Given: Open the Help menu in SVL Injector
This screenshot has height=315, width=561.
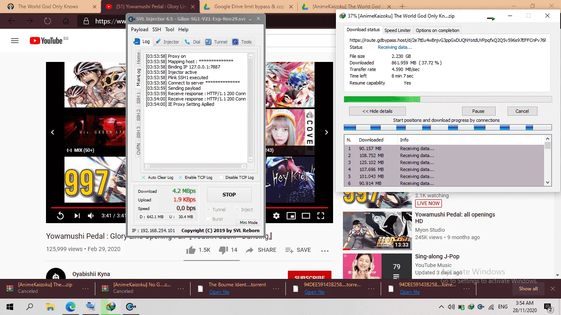Looking at the screenshot, I should pos(183,30).
